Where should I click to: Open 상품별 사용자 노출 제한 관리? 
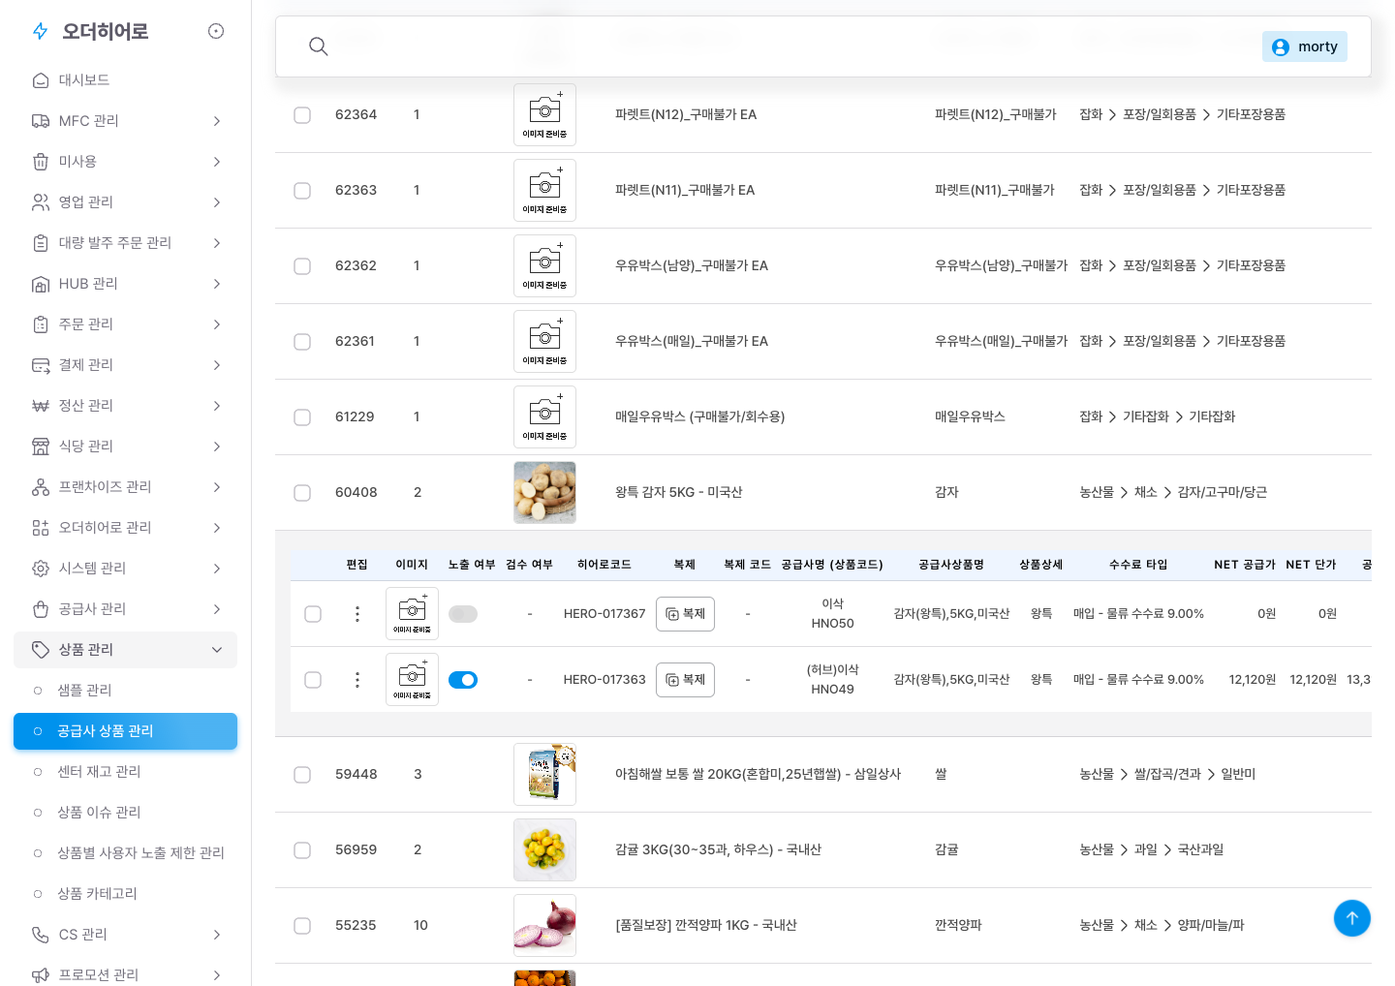click(x=125, y=853)
